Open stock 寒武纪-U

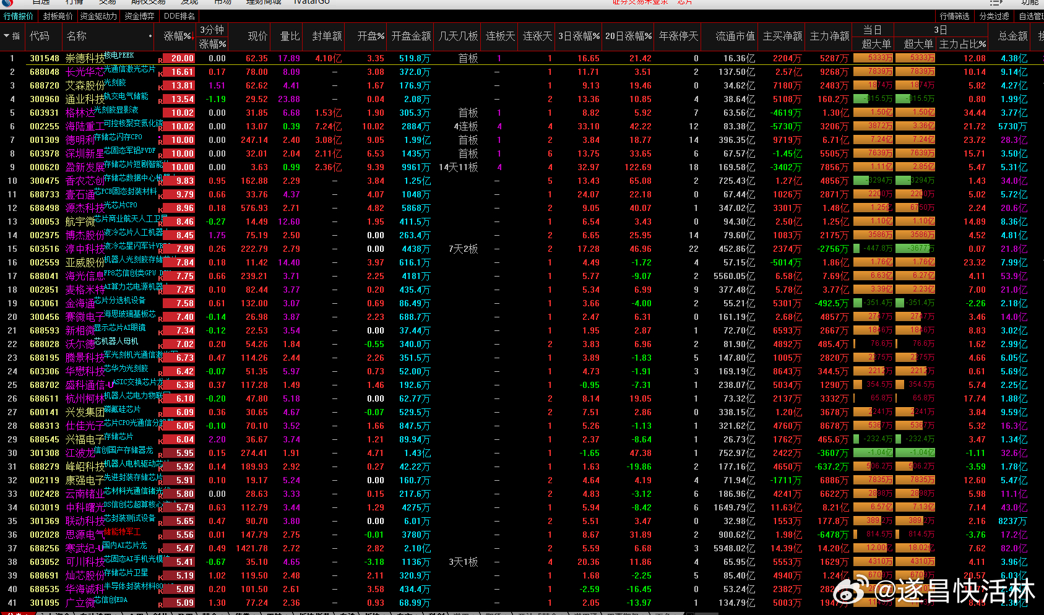tap(84, 548)
